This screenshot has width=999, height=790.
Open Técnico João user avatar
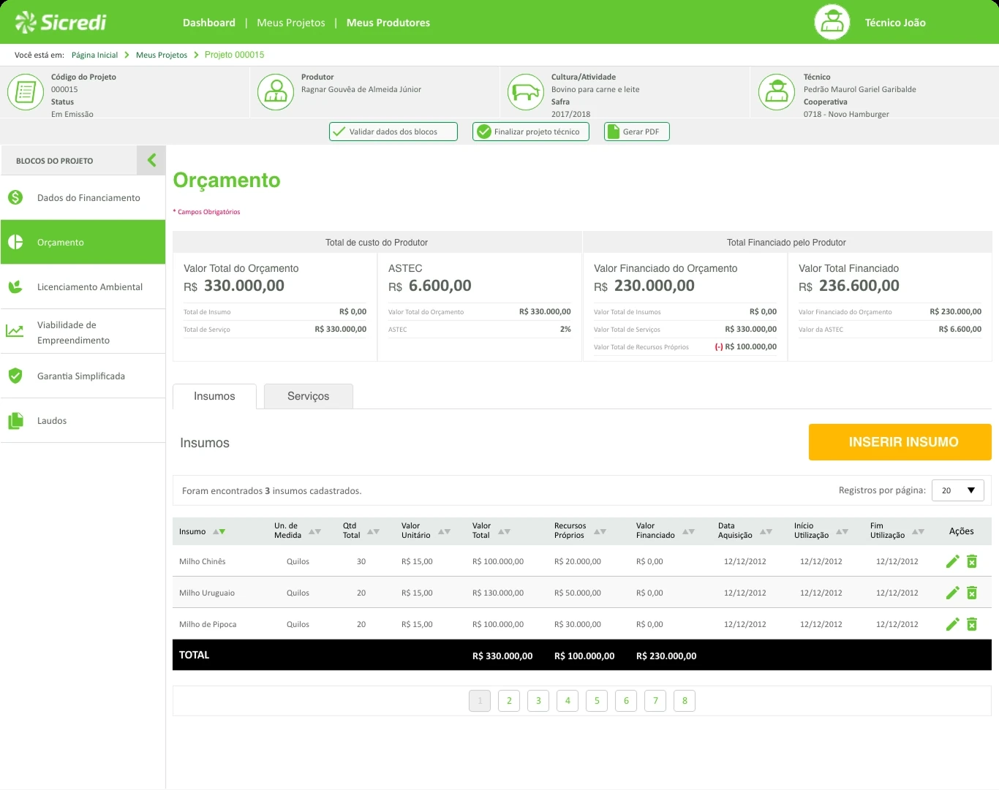pyautogui.click(x=832, y=22)
